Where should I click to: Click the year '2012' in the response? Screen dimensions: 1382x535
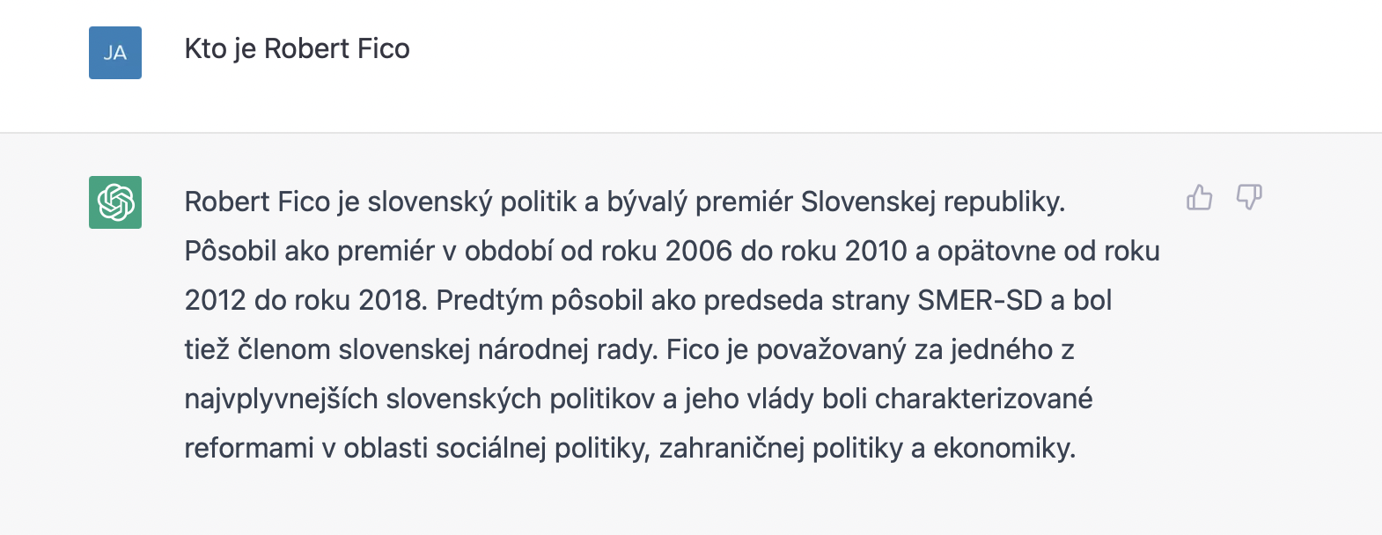216,301
